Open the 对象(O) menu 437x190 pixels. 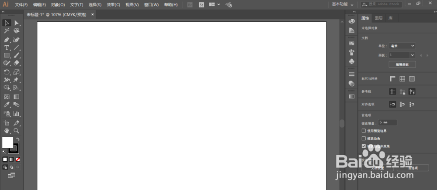pyautogui.click(x=58, y=5)
